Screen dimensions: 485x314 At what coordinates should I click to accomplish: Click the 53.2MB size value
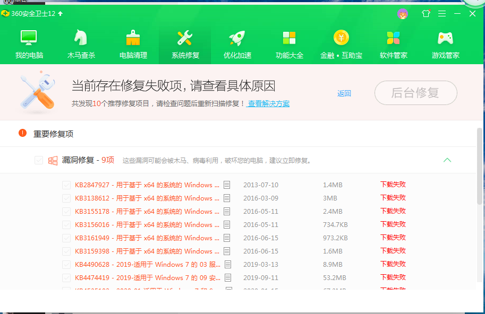tap(334, 278)
